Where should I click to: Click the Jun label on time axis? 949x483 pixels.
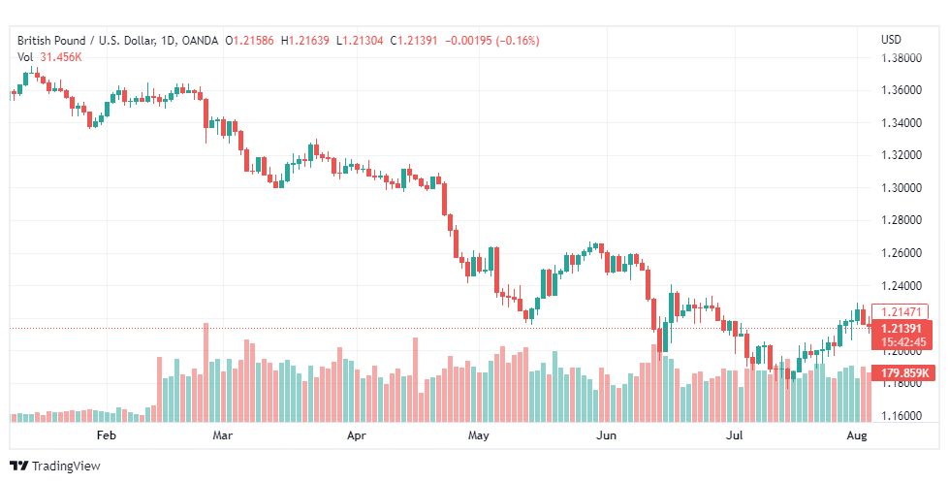[x=607, y=435]
